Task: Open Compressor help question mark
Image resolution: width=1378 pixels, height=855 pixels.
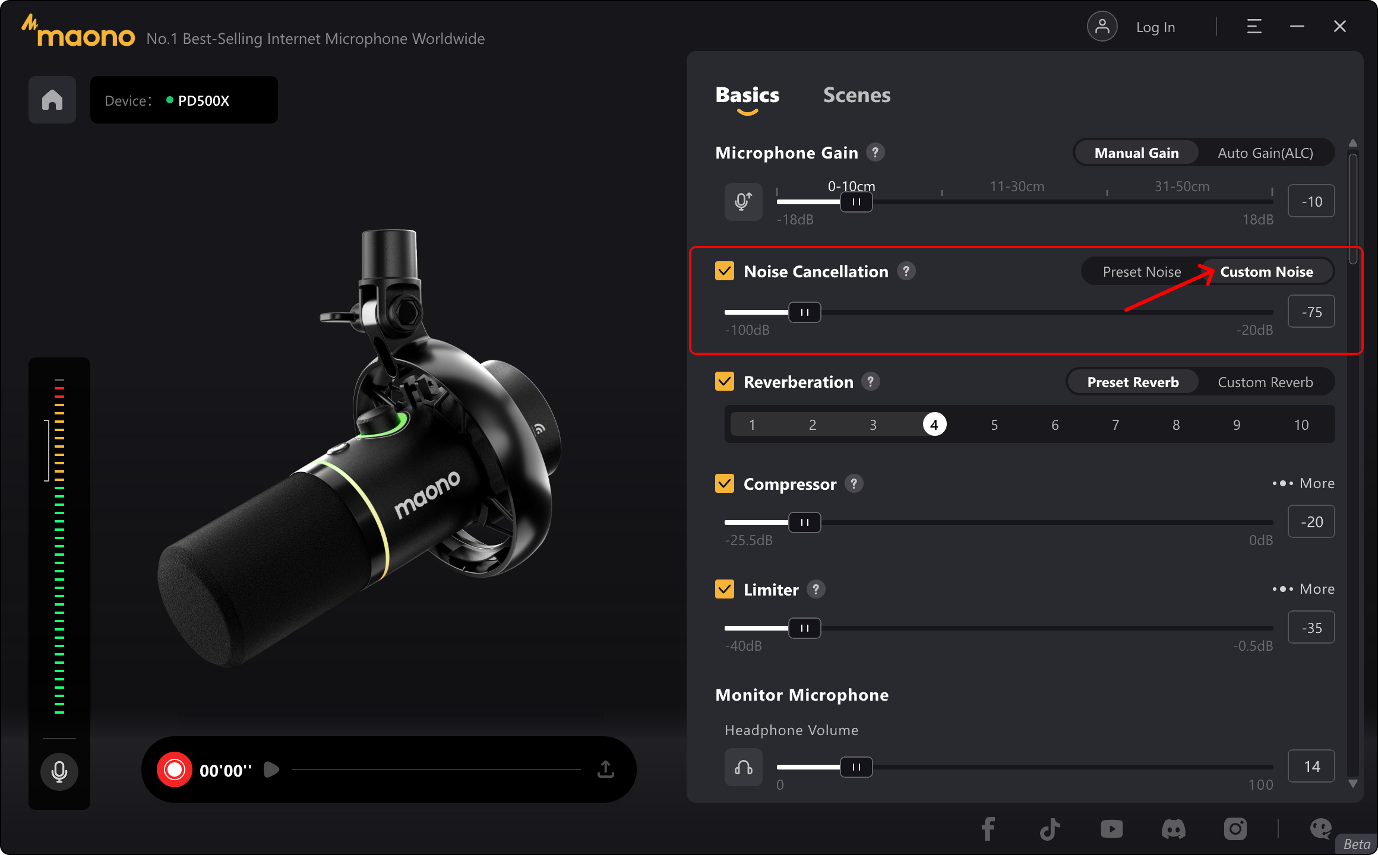Action: coord(854,484)
